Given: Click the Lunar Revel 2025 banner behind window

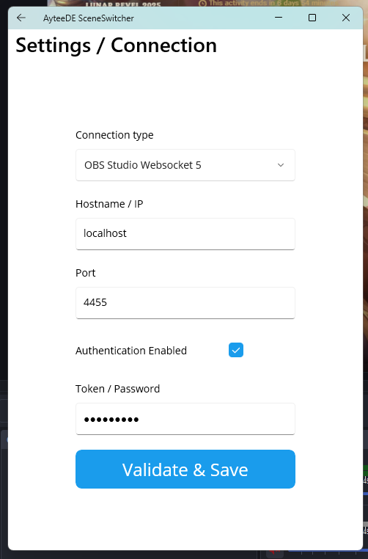Looking at the screenshot, I should point(123,4).
